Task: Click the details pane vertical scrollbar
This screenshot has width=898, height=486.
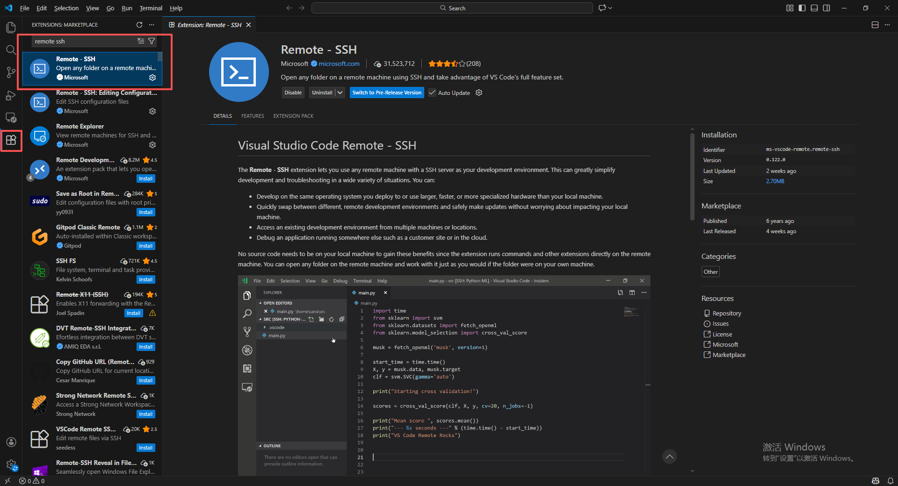Action: click(692, 177)
